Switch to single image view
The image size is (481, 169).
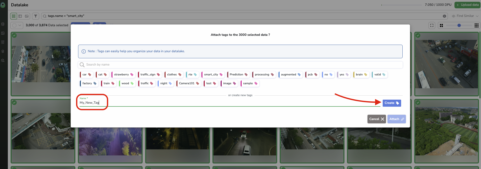coord(27,16)
